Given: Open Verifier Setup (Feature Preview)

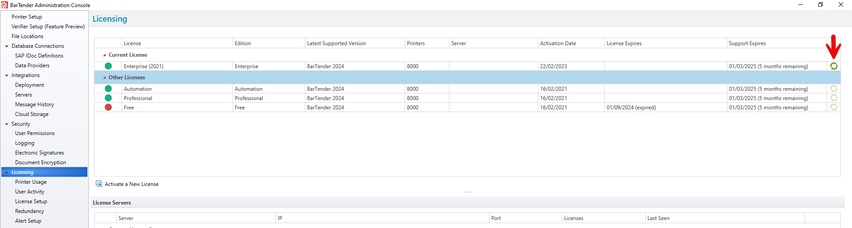Looking at the screenshot, I should tap(48, 27).
